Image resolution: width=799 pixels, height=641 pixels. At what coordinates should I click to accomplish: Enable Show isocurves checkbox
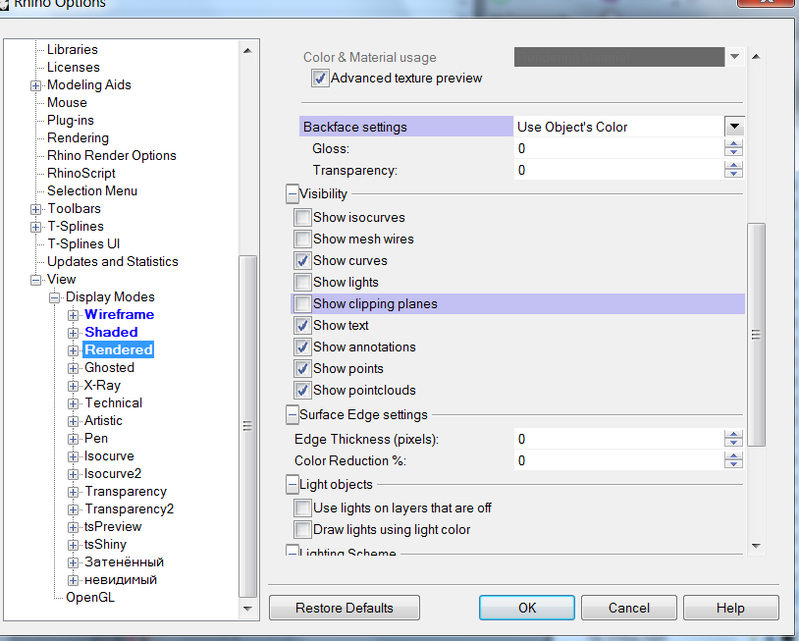coord(302,218)
